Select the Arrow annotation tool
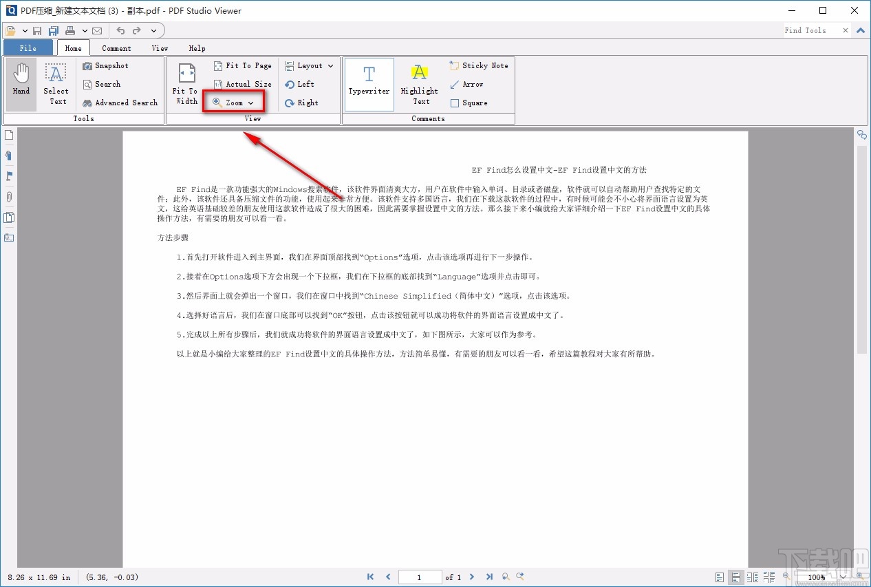Screen dimensions: 871x587 pyautogui.click(x=466, y=85)
